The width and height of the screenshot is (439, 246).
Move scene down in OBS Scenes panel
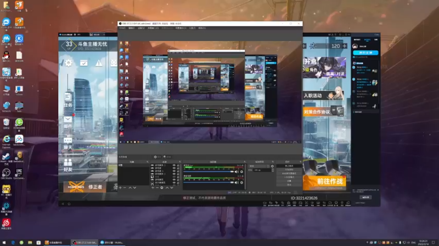click(134, 188)
